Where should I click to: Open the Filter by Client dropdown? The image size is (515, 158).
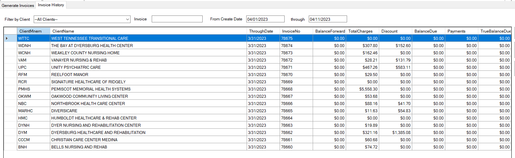[82, 19]
